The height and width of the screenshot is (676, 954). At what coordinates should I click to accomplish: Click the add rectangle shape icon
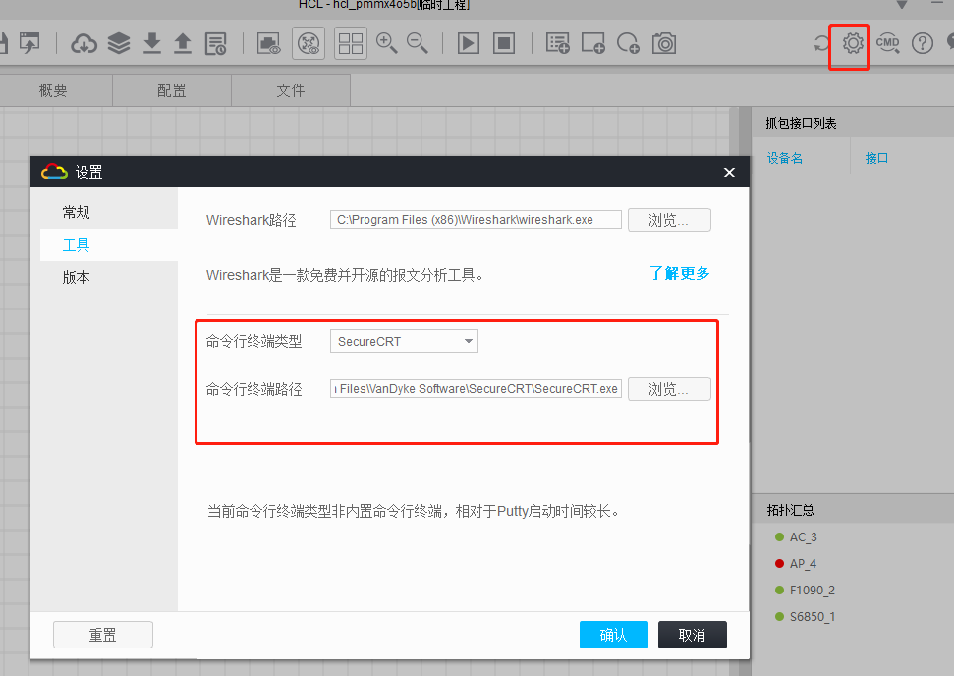point(592,44)
